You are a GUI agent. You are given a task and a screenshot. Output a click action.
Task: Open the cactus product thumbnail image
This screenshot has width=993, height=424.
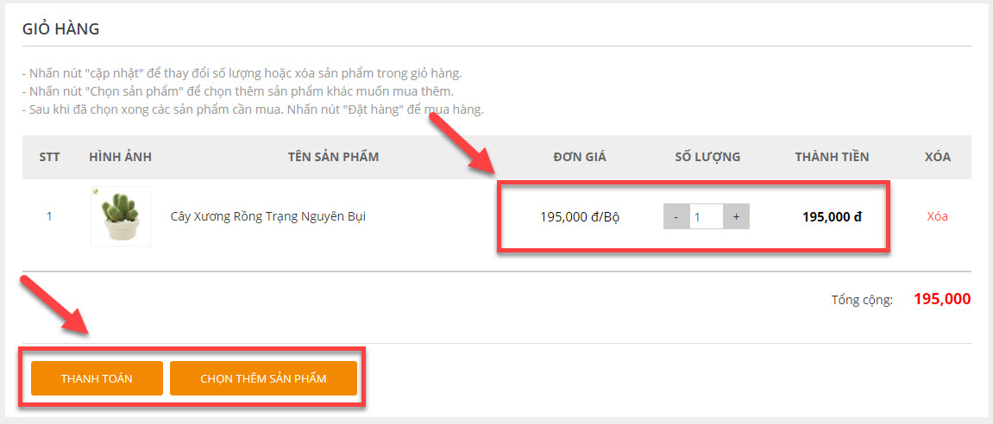click(x=120, y=216)
